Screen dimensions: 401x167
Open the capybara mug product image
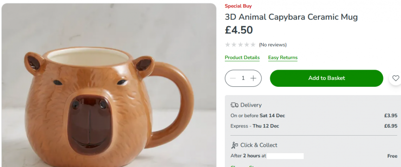coord(108,85)
